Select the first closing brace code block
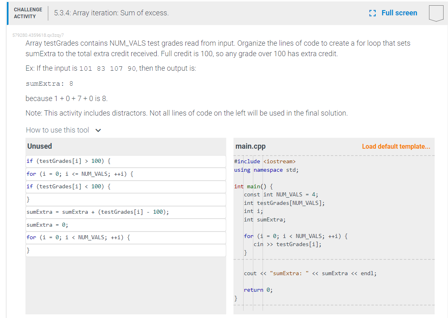Screen dimensions: 448x318 tap(125, 199)
